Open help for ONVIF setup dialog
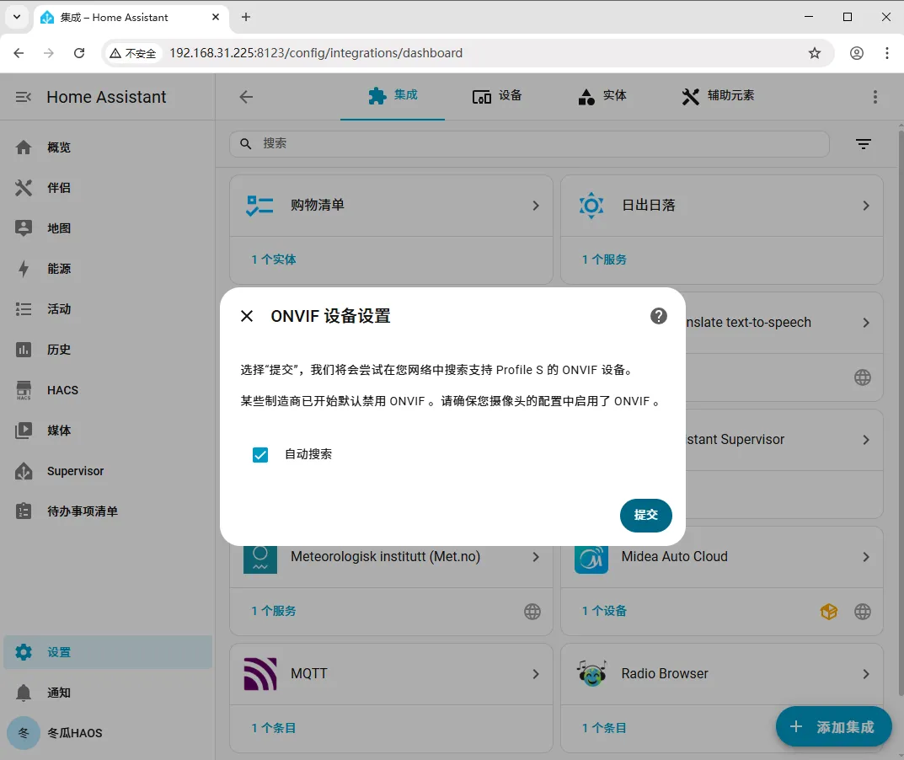The height and width of the screenshot is (760, 904). pyautogui.click(x=658, y=316)
